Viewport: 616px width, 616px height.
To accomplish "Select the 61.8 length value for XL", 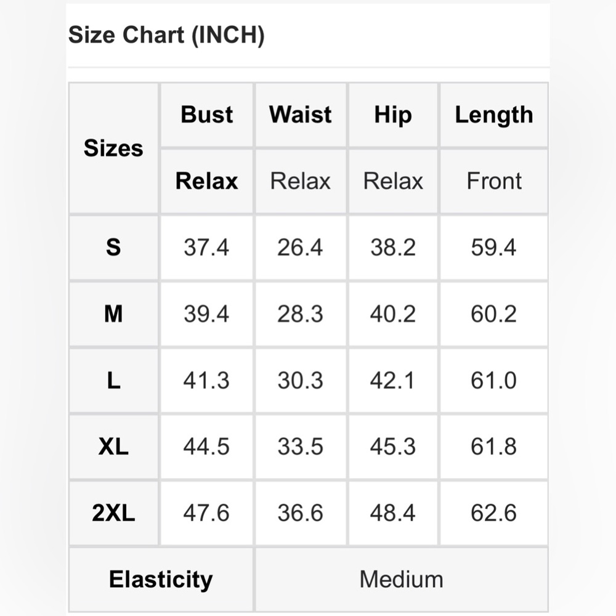I will tap(494, 447).
